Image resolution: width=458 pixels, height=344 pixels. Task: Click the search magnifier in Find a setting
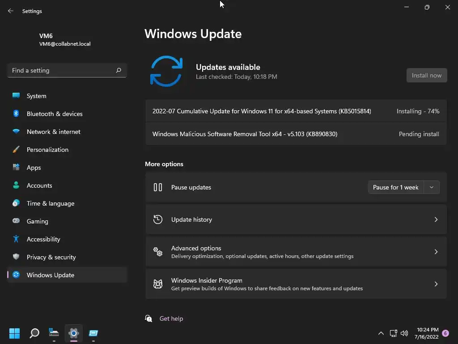pyautogui.click(x=118, y=70)
